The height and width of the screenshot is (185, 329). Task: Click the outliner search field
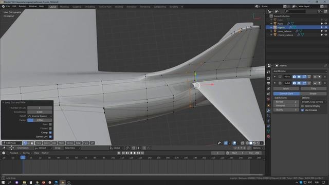tap(295, 11)
